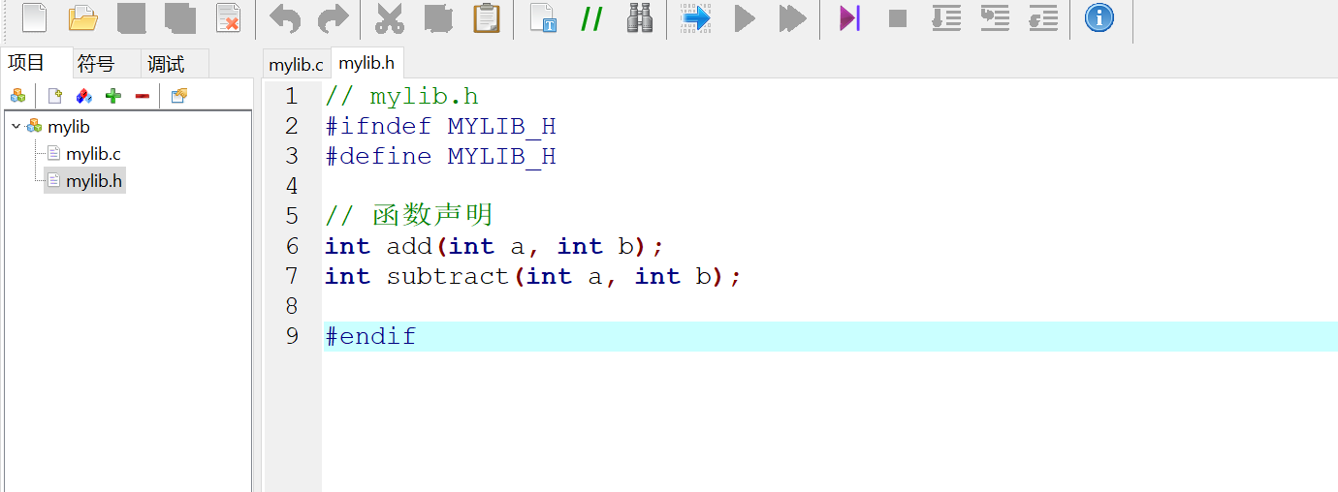Click the Save All files icon
Viewport: 1338px width, 492px height.
click(179, 17)
